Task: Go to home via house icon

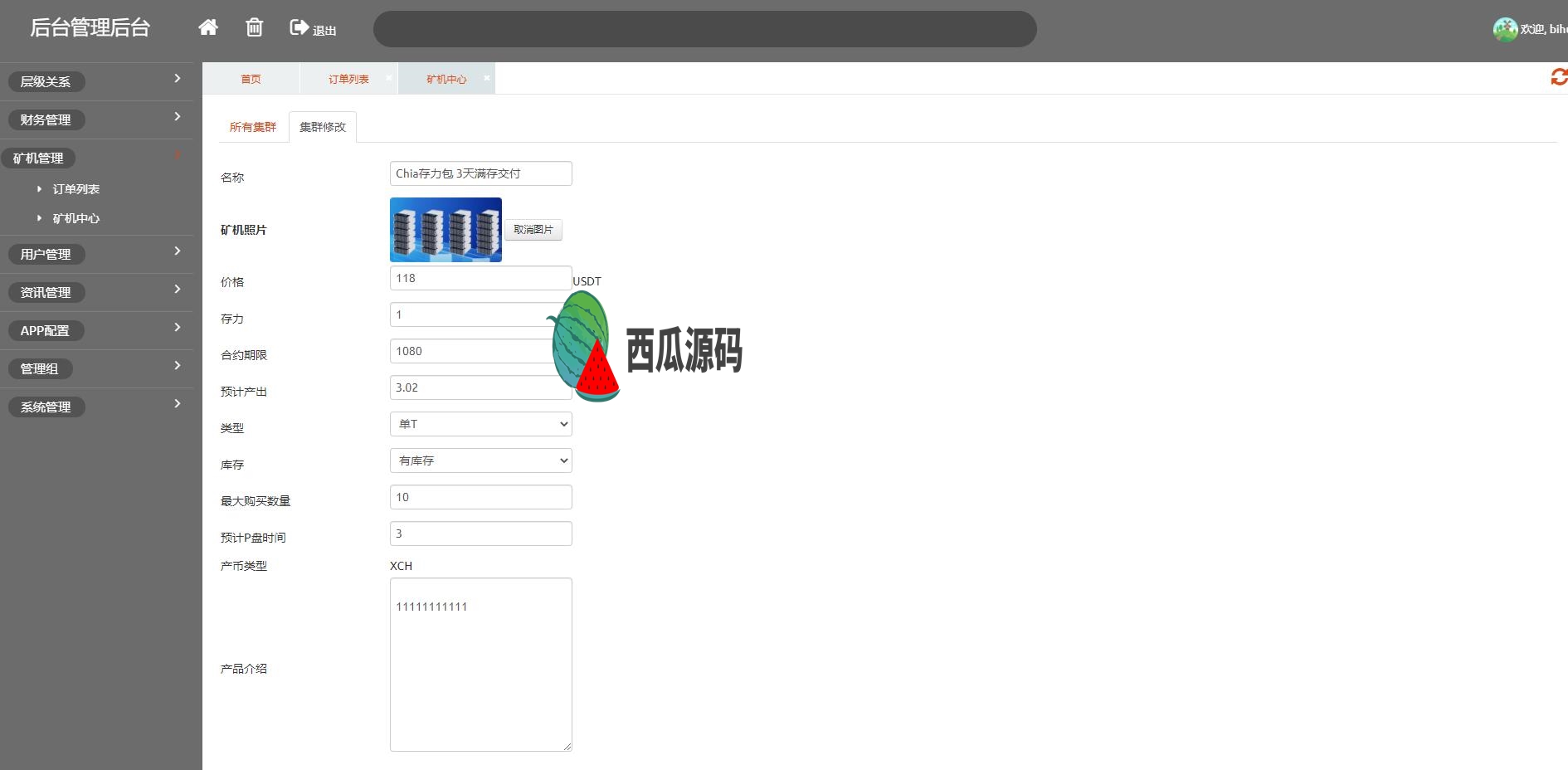Action: pos(208,27)
